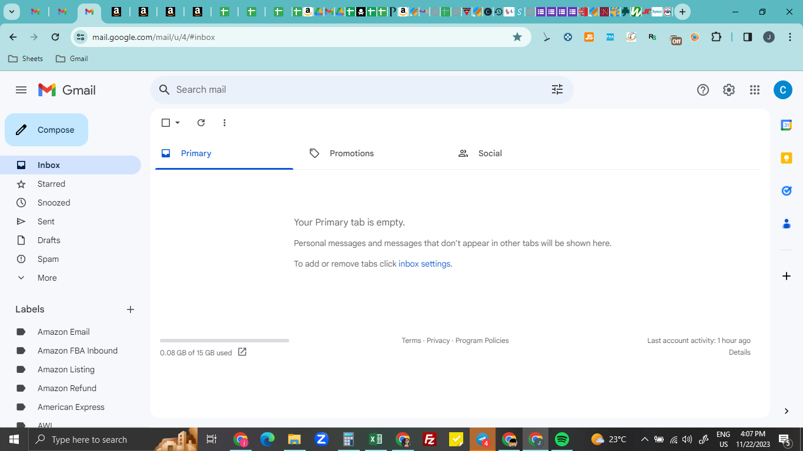Open Gmail Support help icon

coord(703,90)
